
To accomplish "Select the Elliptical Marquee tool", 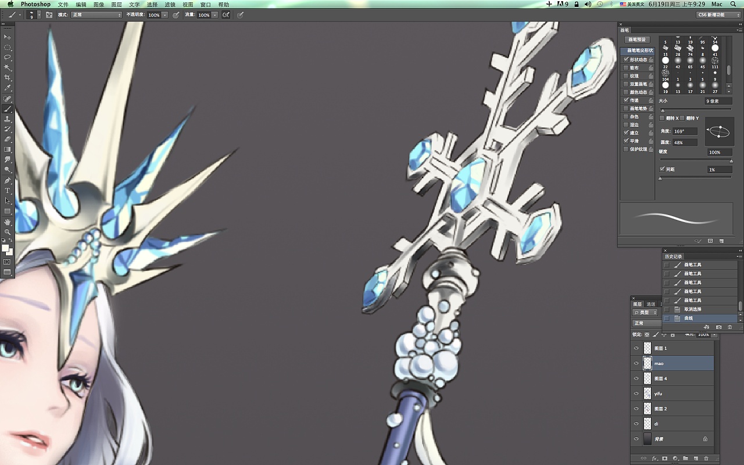I will click(x=8, y=48).
